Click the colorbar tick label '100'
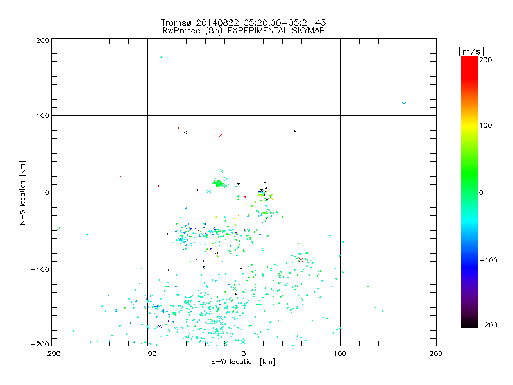 [485, 125]
